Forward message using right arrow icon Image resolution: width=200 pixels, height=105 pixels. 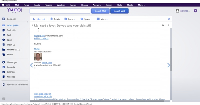[x=44, y=19]
